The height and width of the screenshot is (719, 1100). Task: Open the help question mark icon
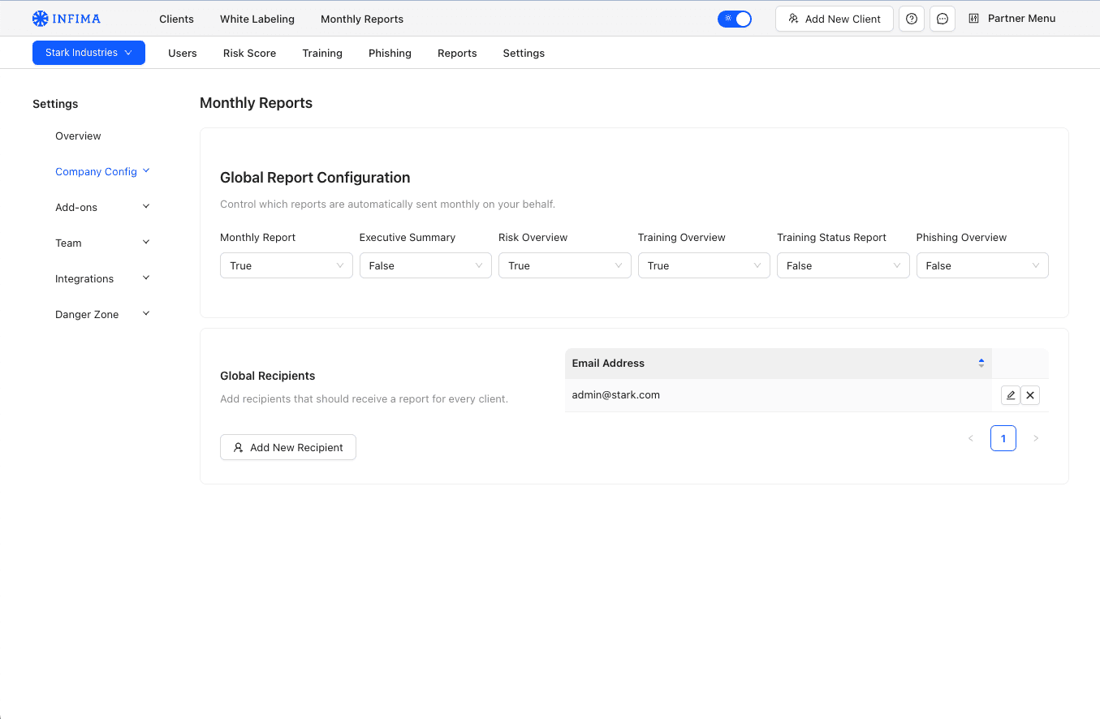click(912, 19)
